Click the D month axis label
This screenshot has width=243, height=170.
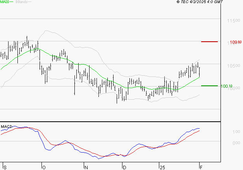click(x=124, y=167)
